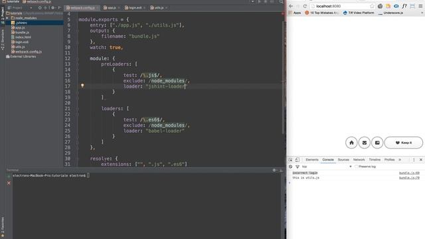Screen dimensions: 425x239
Task: Open bundle.js link for incorrect login message
Action: [409, 173]
